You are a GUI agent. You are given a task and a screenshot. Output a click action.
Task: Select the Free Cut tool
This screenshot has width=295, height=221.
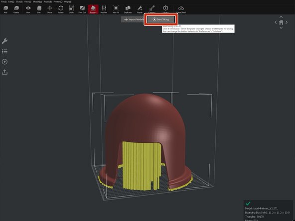click(82, 9)
